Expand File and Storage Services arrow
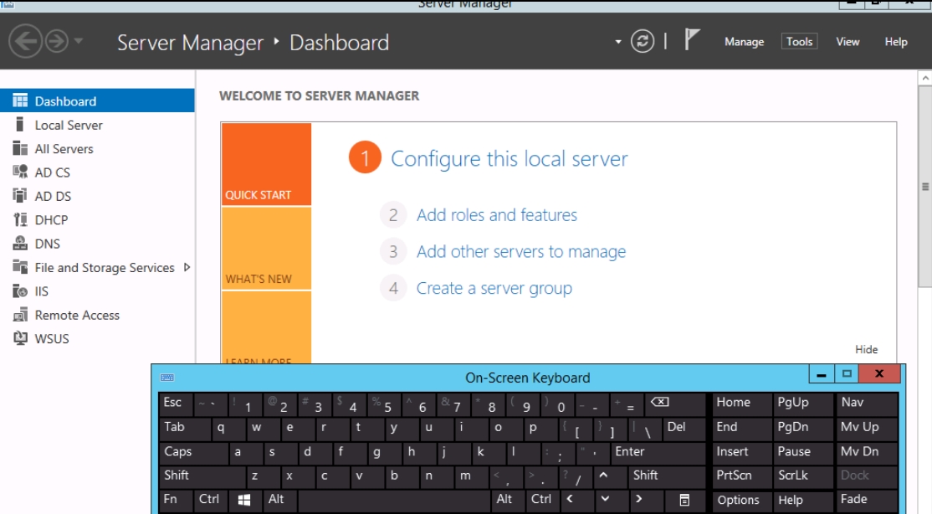932x514 pixels. pyautogui.click(x=187, y=268)
